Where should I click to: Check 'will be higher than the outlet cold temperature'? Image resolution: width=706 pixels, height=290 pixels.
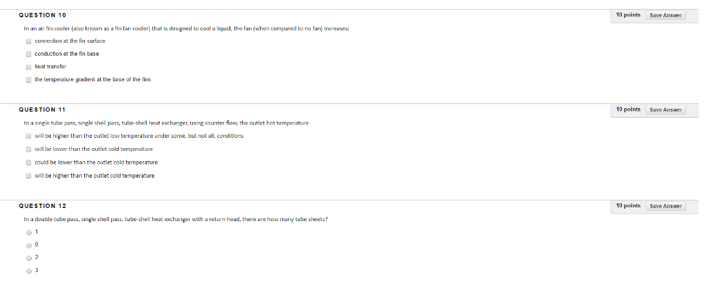point(28,176)
